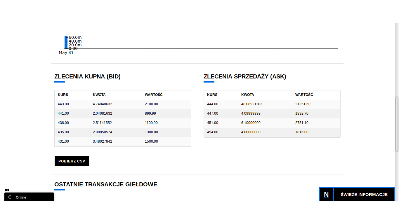Click bid value 1300.00
This screenshot has height=224, width=399.
pyautogui.click(x=151, y=132)
